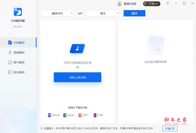Screen dimensions: 196x133
Task: Open the 英文 target language dropdown
Action: click(x=103, y=13)
